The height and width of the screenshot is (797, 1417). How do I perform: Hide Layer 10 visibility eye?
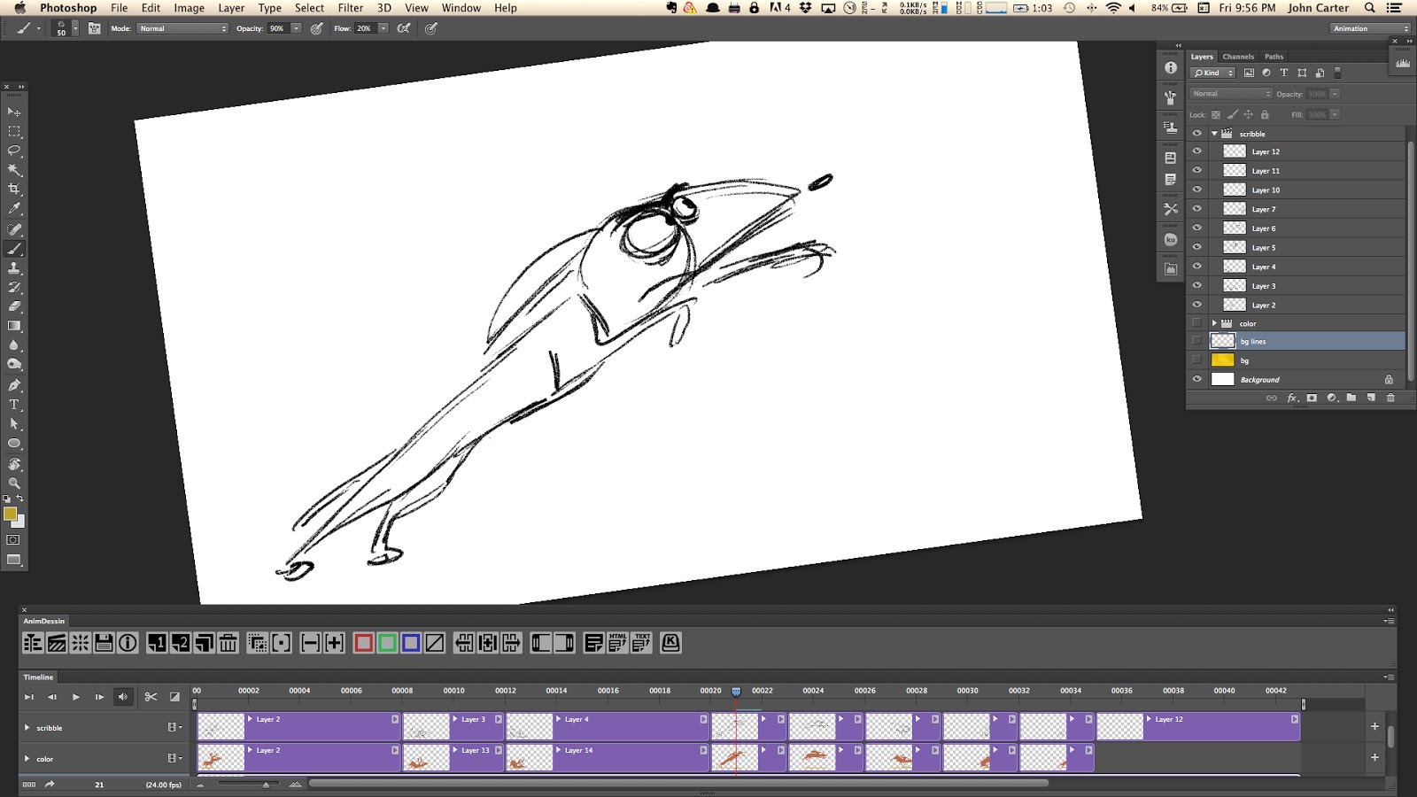(1197, 190)
